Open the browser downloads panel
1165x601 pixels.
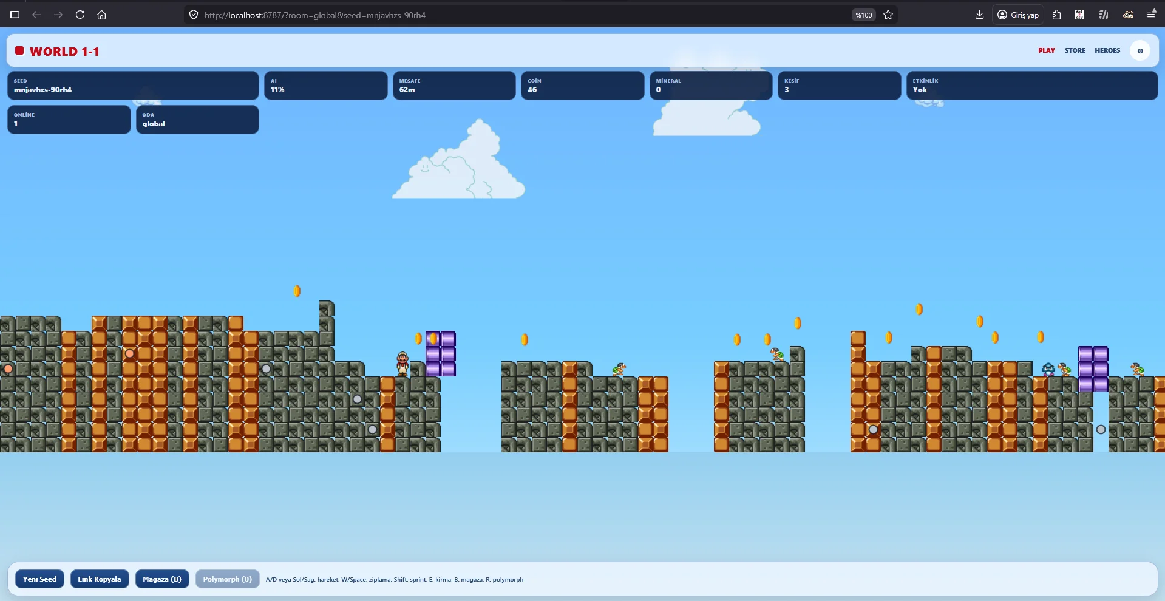tap(979, 15)
